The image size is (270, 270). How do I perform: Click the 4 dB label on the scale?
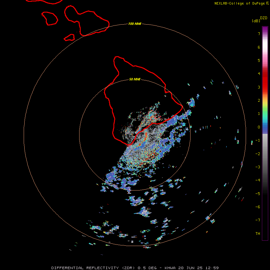(259, 74)
